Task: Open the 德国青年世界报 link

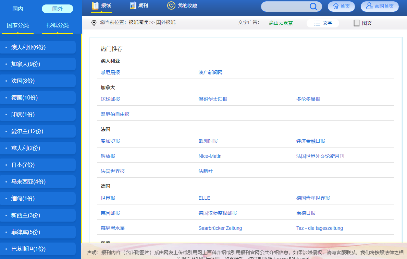Action: 313,198
